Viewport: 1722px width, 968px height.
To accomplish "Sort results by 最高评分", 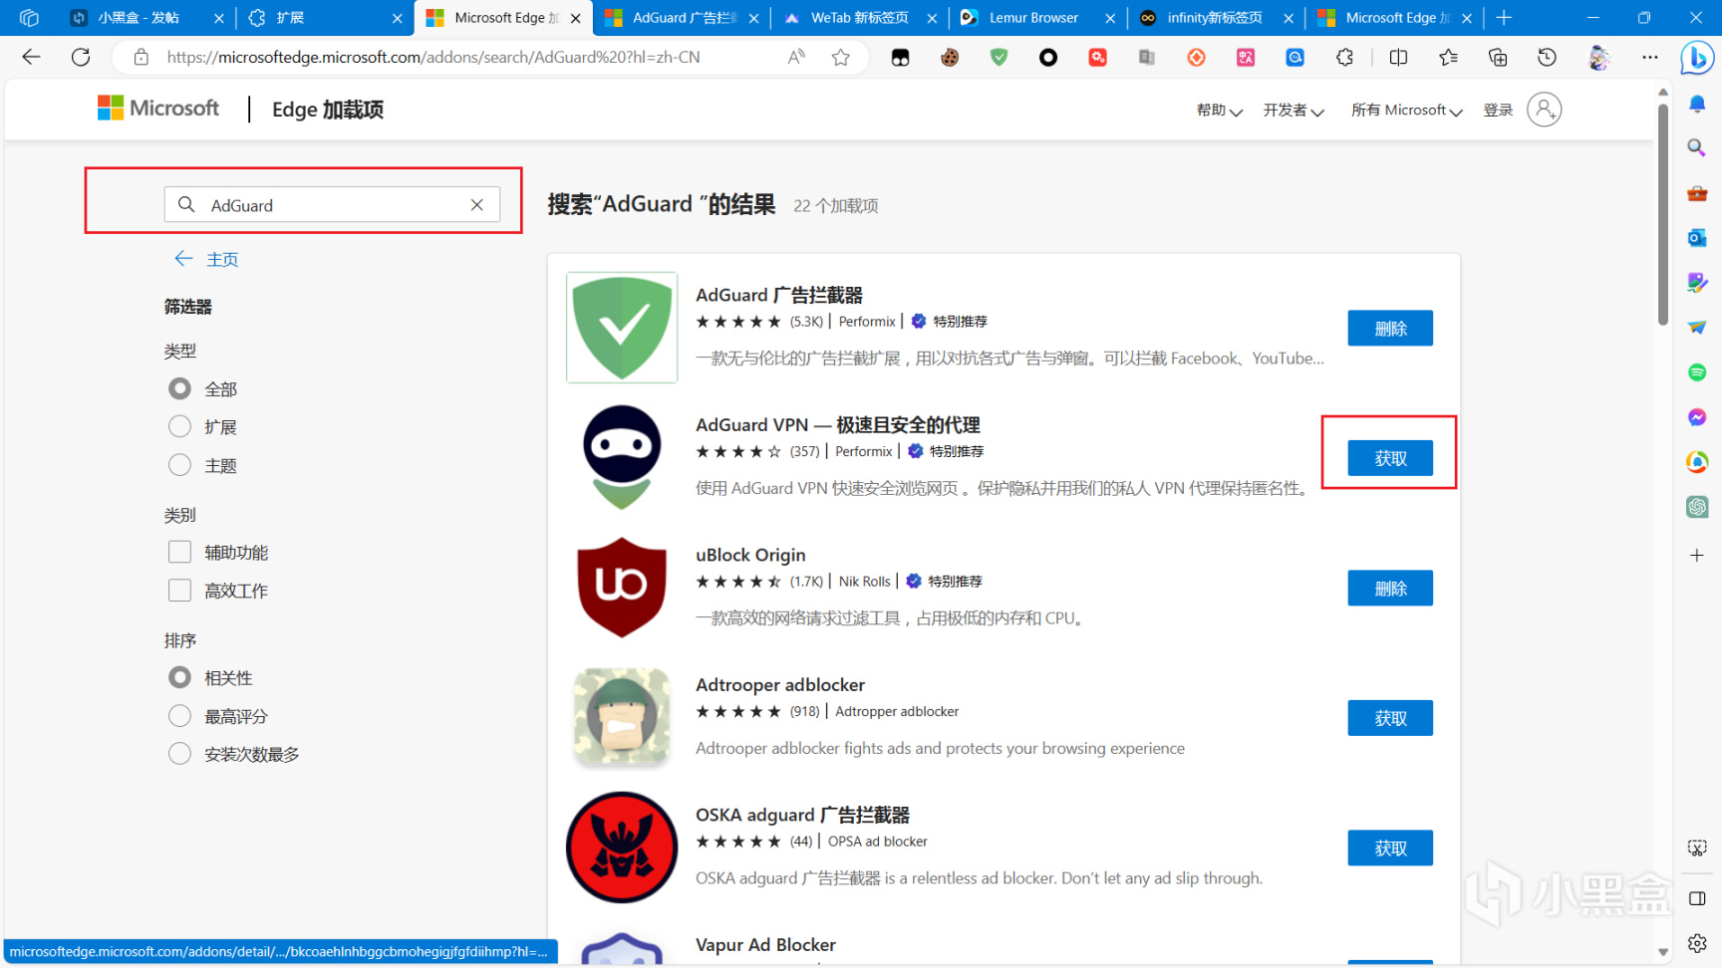I will tap(179, 716).
